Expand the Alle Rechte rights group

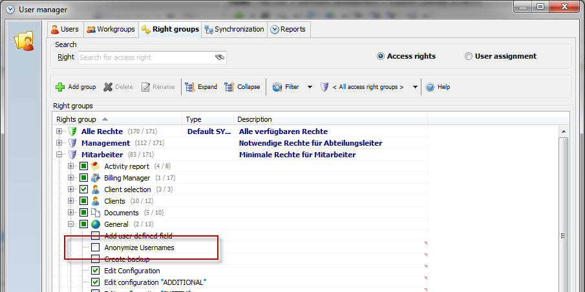click(59, 131)
